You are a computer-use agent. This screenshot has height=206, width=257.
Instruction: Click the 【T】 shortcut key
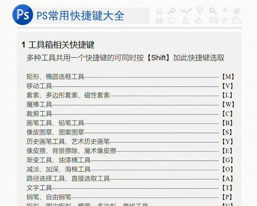point(227,188)
